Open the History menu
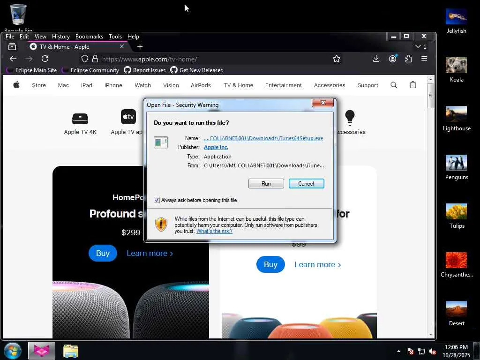 [x=61, y=37]
